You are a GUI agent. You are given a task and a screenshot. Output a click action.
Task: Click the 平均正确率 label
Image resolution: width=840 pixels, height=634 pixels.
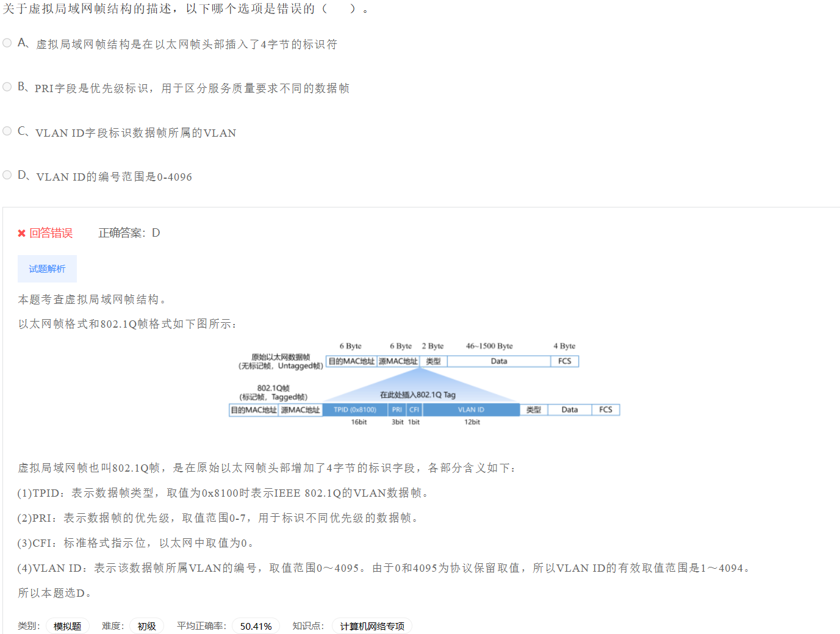(201, 626)
